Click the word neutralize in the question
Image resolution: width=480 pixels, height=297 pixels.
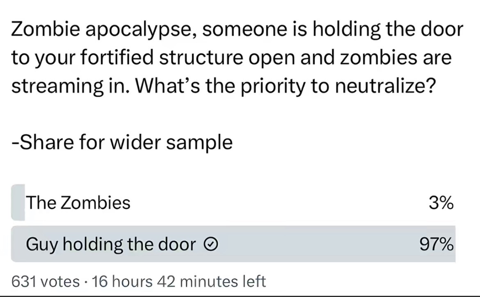[x=385, y=86]
